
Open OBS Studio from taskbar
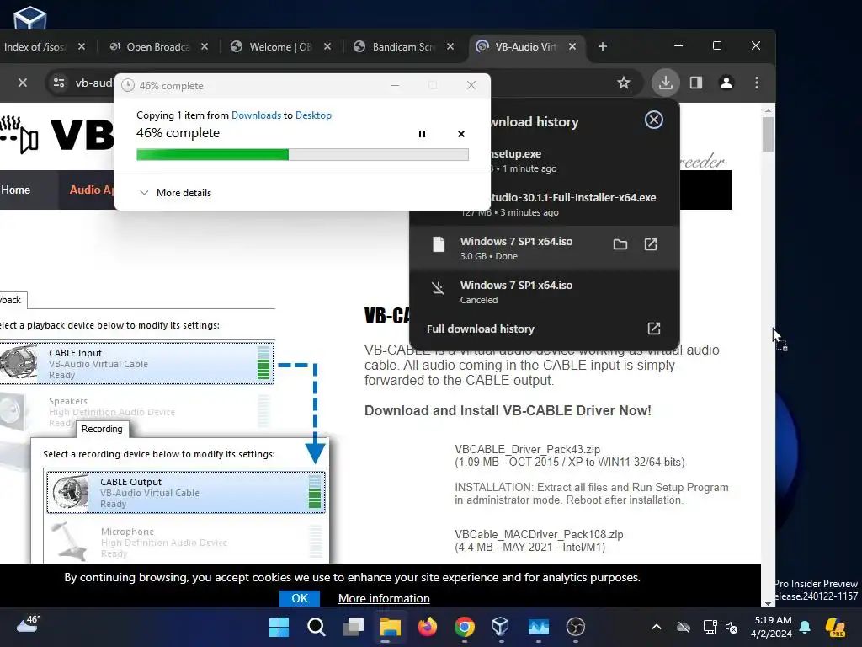576,627
